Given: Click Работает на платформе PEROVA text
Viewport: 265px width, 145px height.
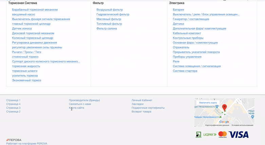Looking at the screenshot, I should click(x=27, y=144).
